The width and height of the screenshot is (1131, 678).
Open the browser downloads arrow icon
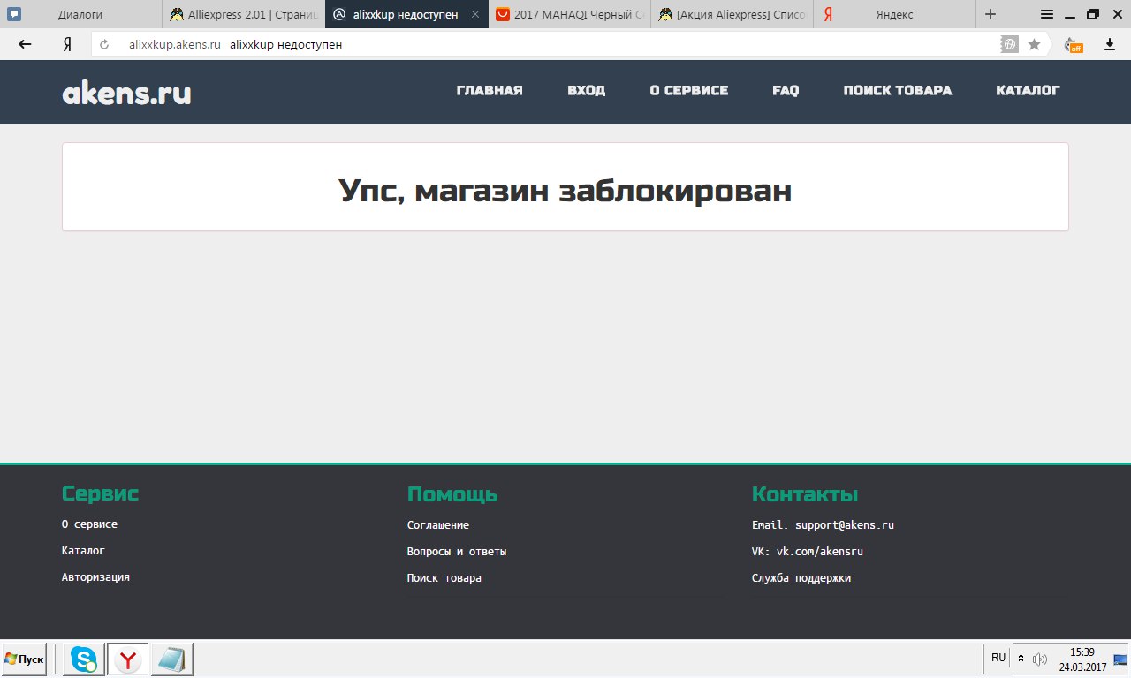tap(1110, 44)
